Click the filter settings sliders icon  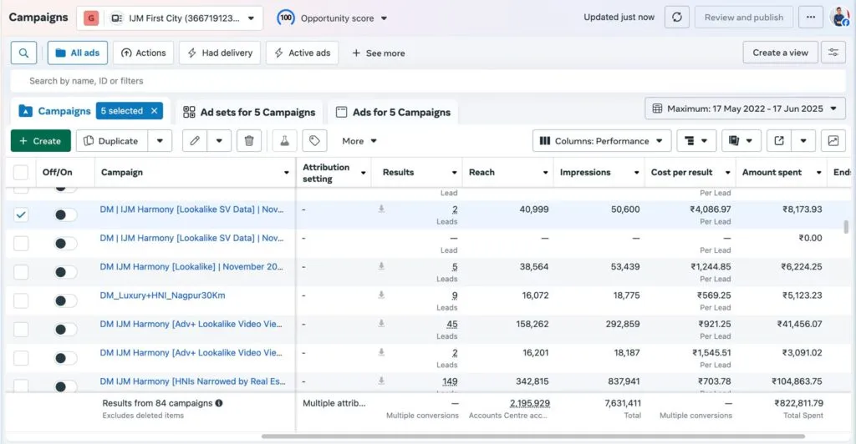833,53
